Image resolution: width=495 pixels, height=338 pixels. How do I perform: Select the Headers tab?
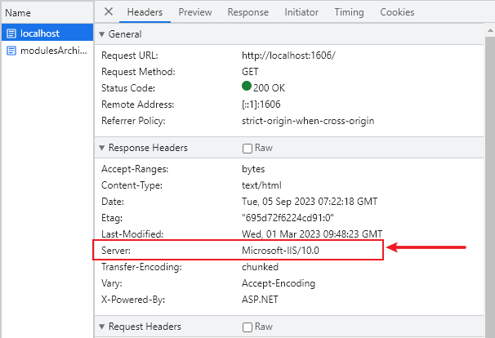click(x=145, y=12)
